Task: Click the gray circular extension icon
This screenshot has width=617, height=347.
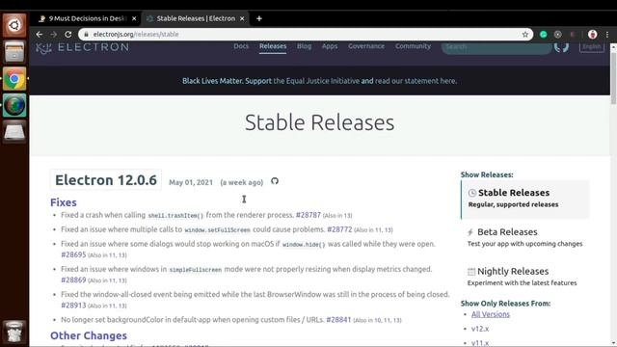Action: pos(557,35)
